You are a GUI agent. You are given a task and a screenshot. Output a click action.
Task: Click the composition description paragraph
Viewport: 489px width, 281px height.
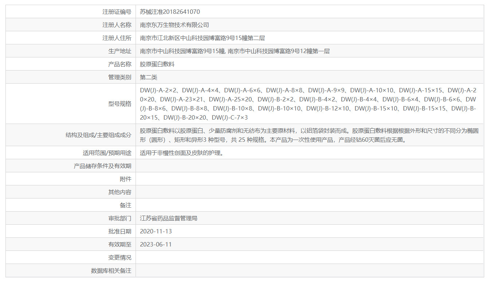(309, 135)
